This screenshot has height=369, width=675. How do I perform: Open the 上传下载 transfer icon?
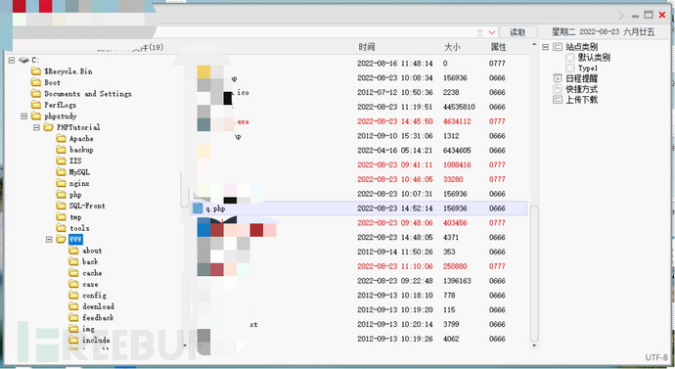click(x=558, y=100)
